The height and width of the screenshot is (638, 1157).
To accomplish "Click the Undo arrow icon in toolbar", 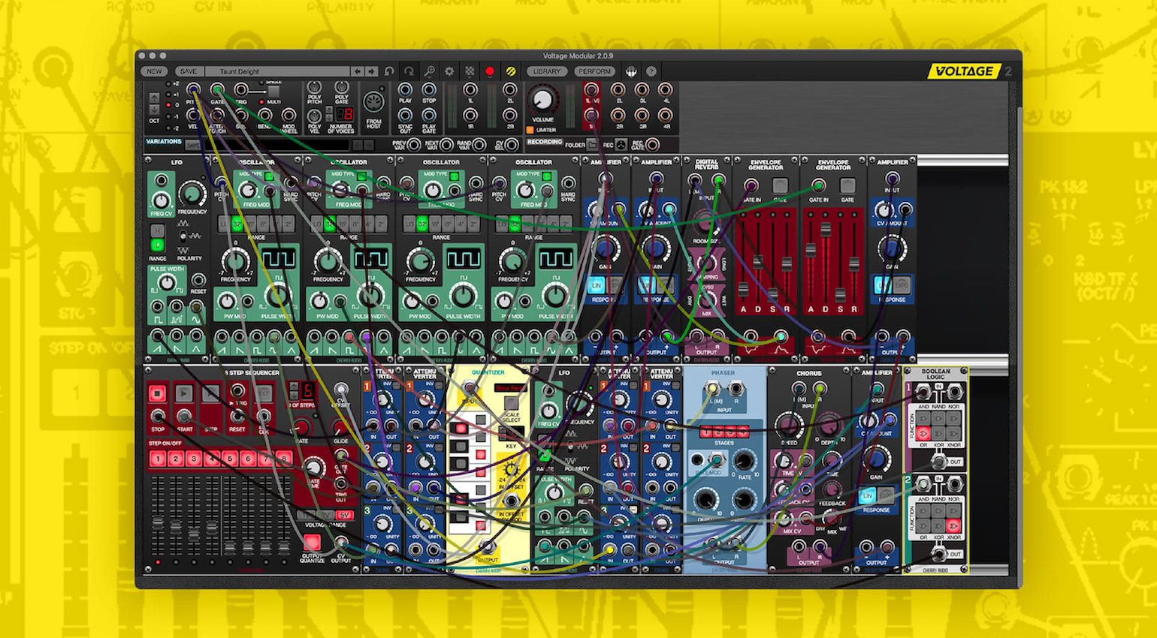I will pos(388,71).
